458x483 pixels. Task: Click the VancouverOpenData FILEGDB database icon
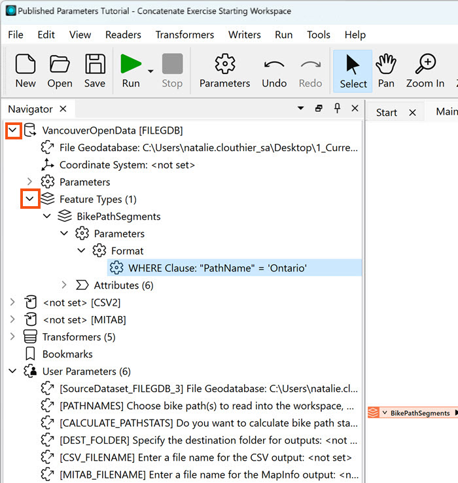click(x=30, y=130)
